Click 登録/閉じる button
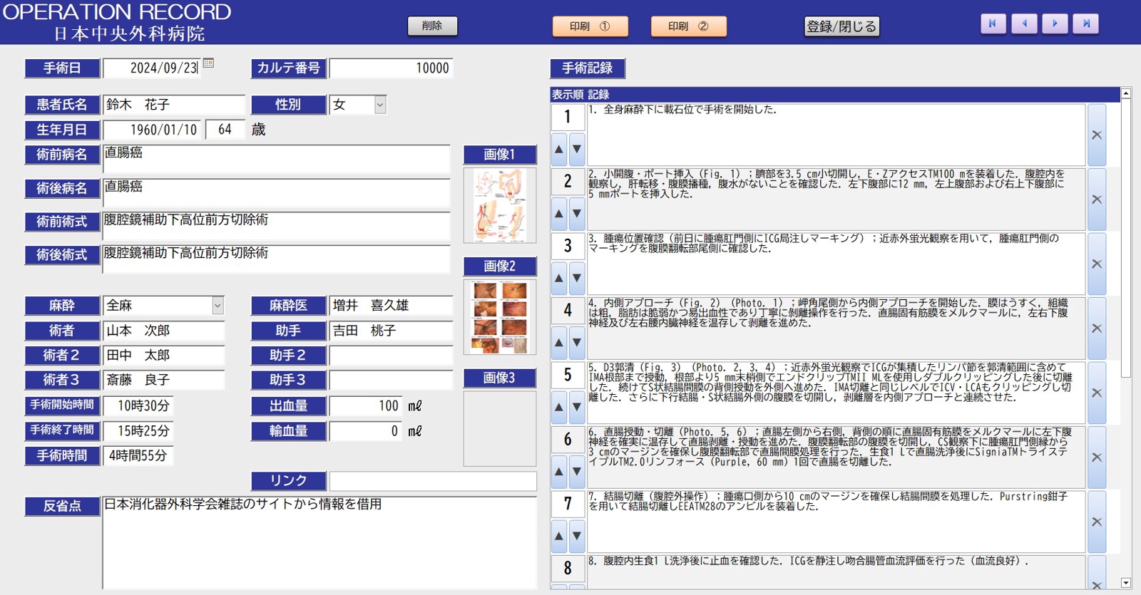The width and height of the screenshot is (1141, 595). click(x=841, y=26)
